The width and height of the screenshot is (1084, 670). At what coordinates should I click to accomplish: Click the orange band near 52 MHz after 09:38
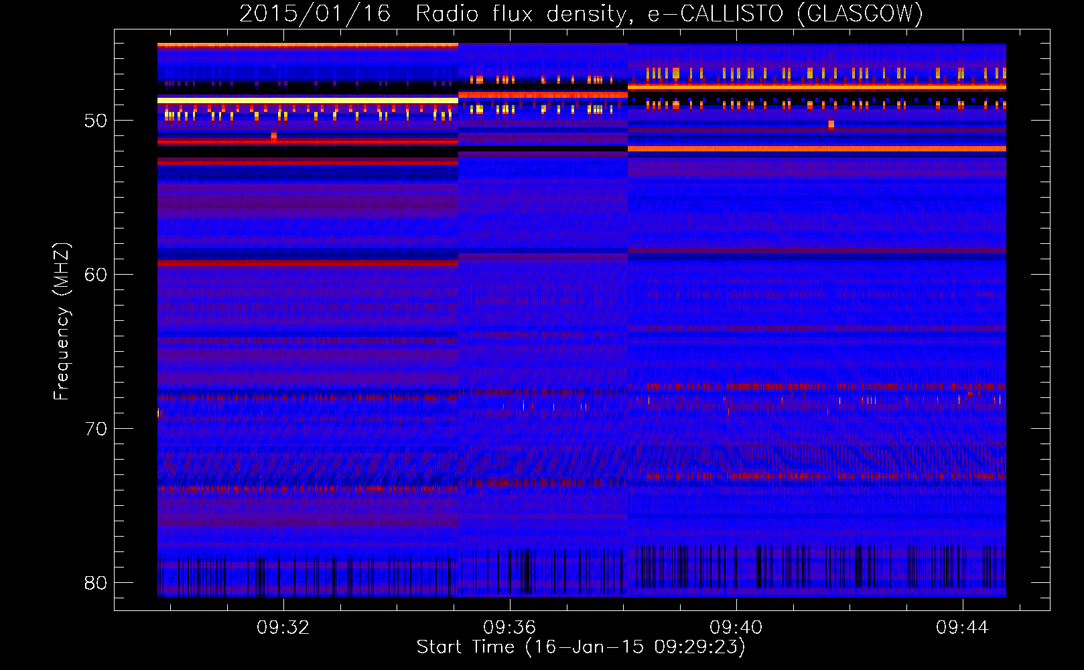point(816,149)
